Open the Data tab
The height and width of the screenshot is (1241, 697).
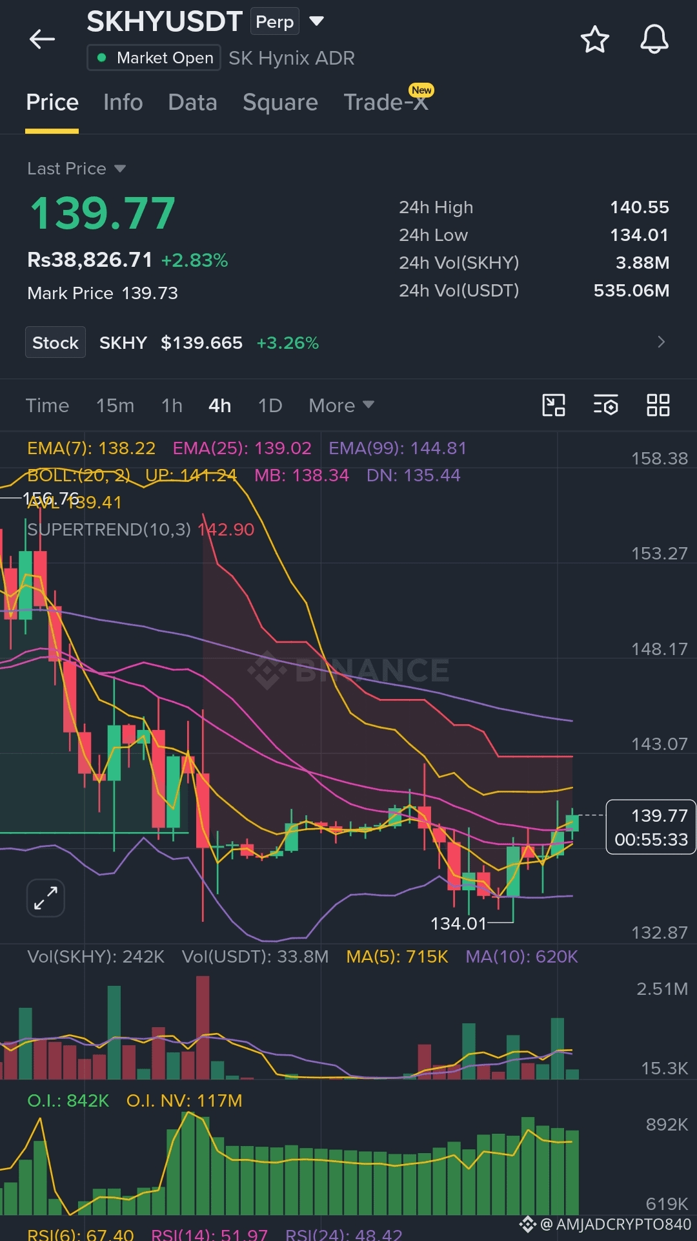[192, 102]
